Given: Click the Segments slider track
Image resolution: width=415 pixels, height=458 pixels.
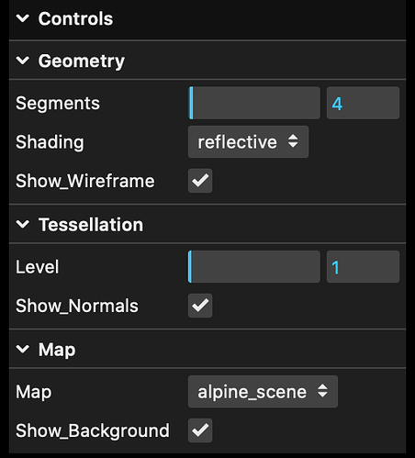Looking at the screenshot, I should coord(254,103).
